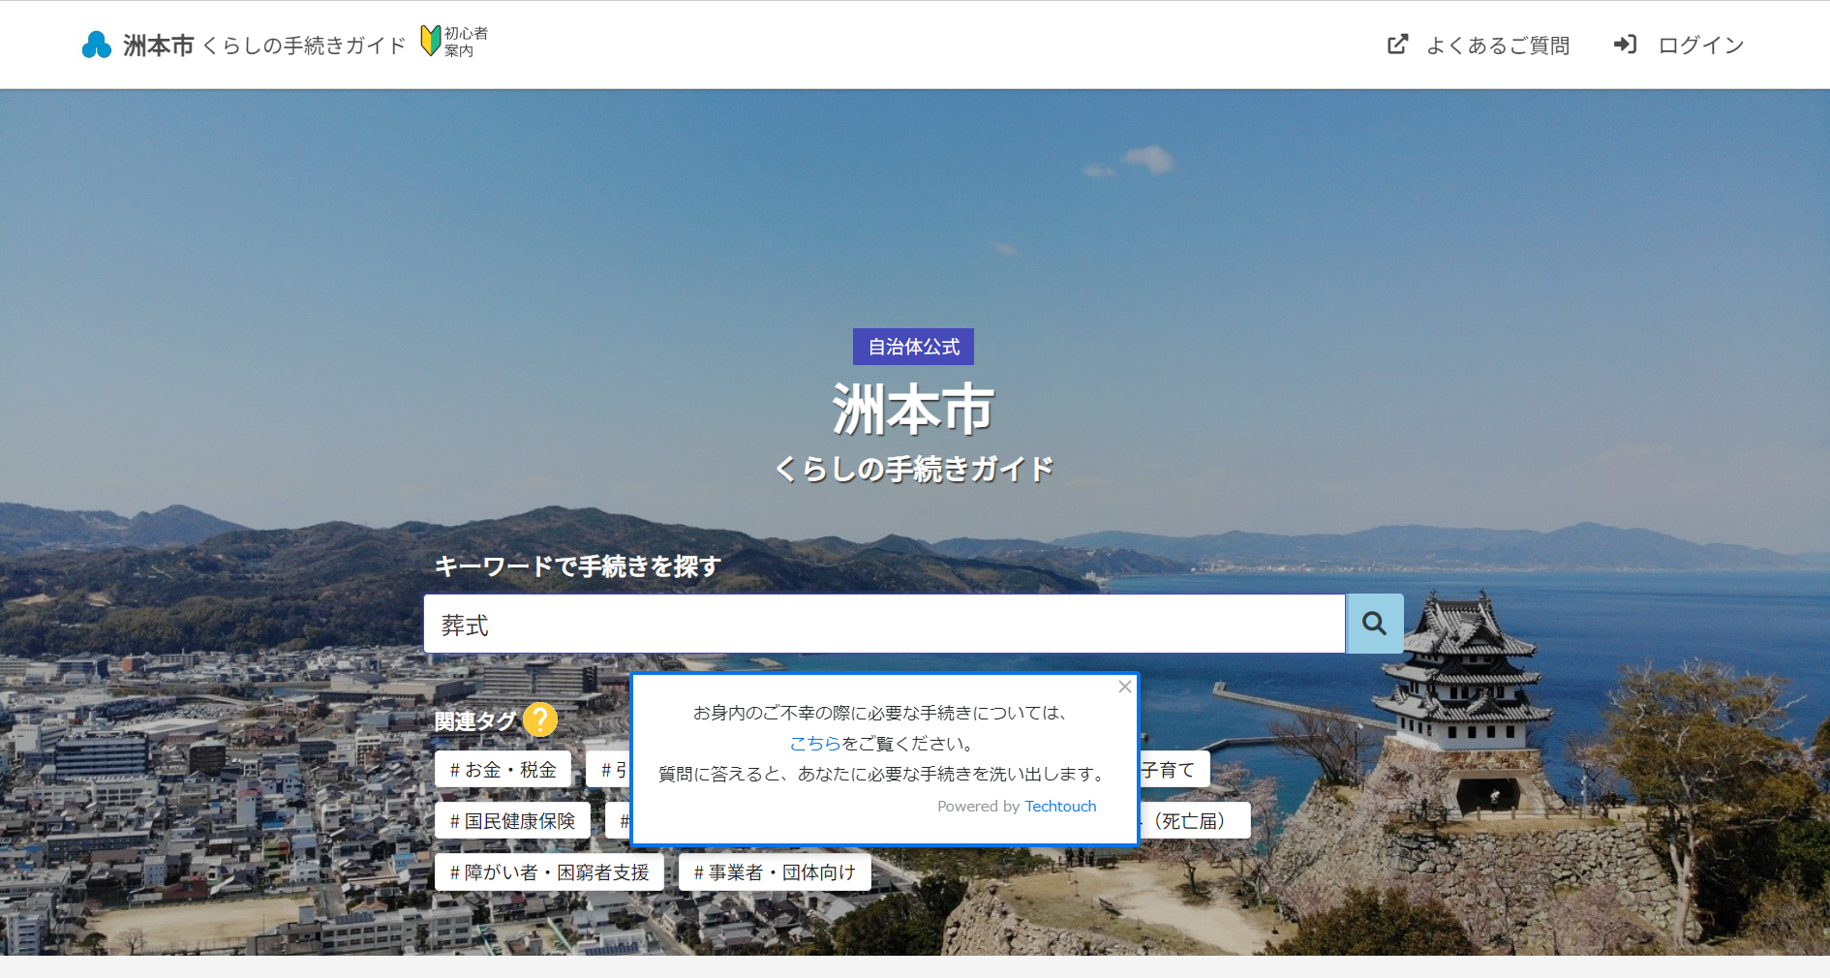Open よくあるご質問 from the header
1830x978 pixels.
point(1499,45)
